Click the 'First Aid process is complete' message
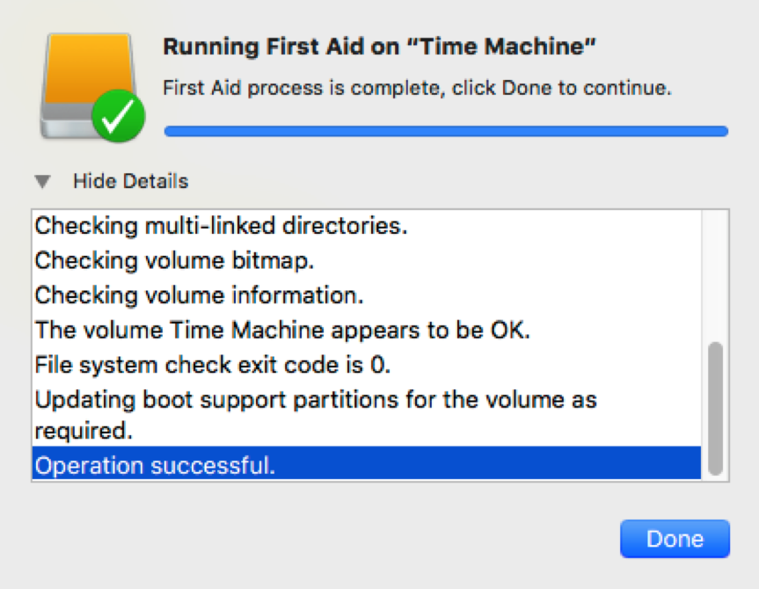The image size is (759, 589). coord(417,88)
